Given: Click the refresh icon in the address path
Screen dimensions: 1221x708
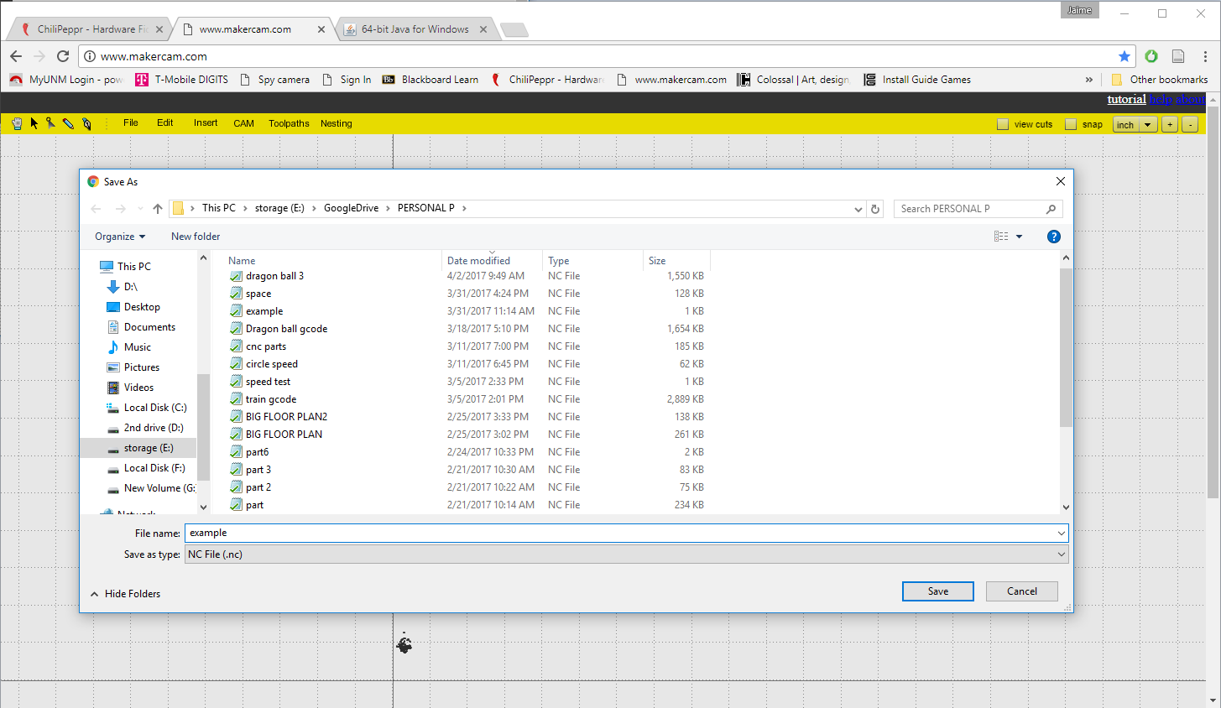Looking at the screenshot, I should pyautogui.click(x=875, y=209).
